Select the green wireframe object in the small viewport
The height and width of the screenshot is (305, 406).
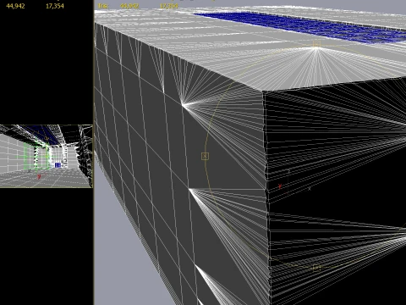coord(36,157)
